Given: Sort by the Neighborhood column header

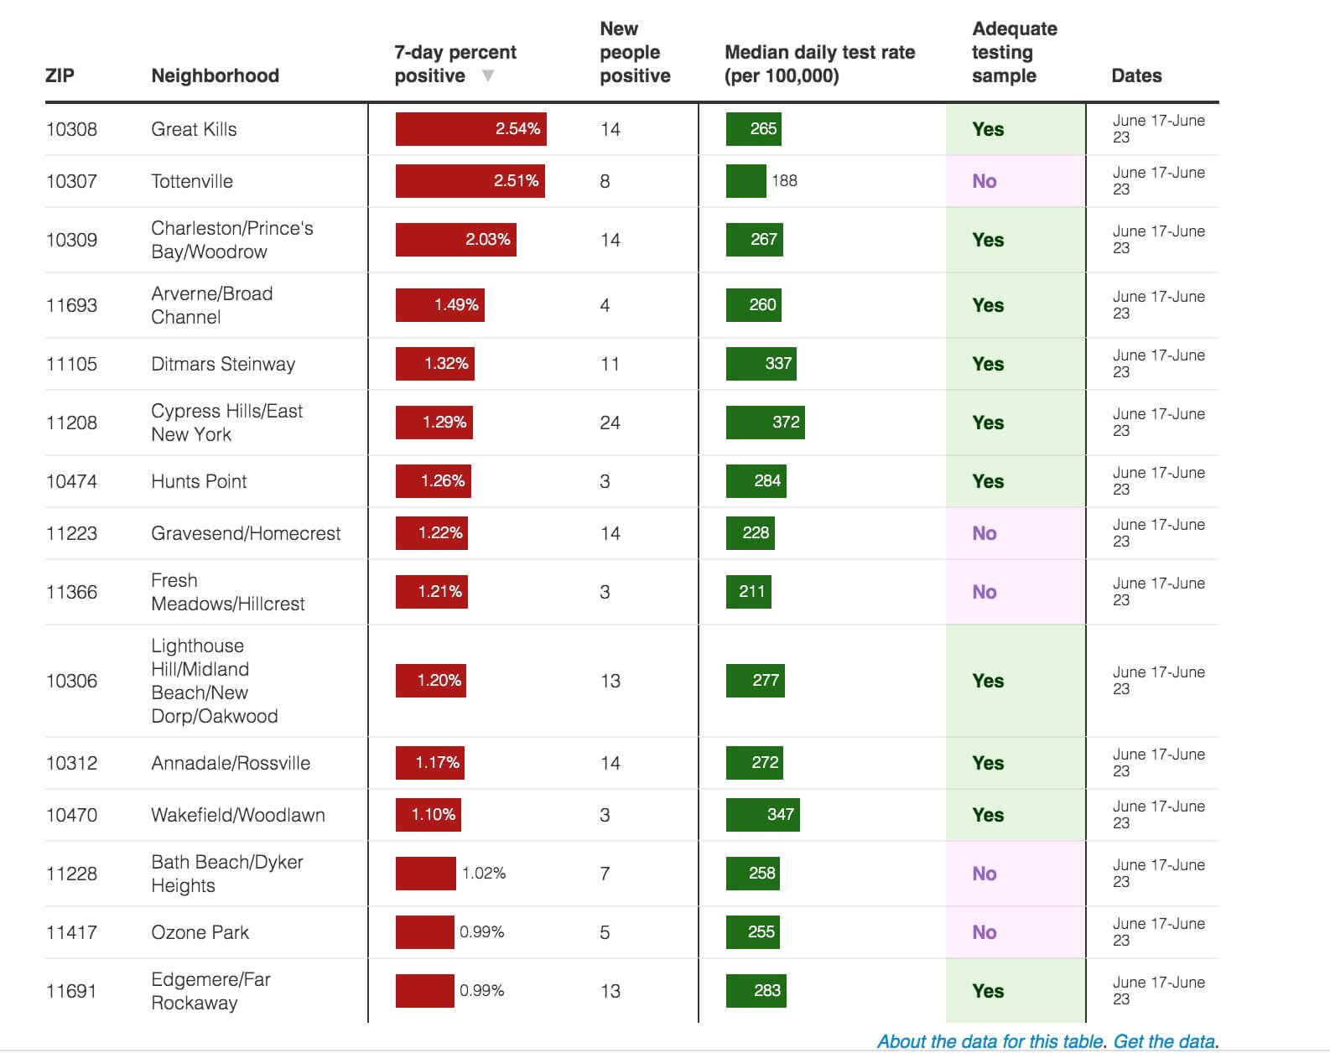Looking at the screenshot, I should coord(215,76).
